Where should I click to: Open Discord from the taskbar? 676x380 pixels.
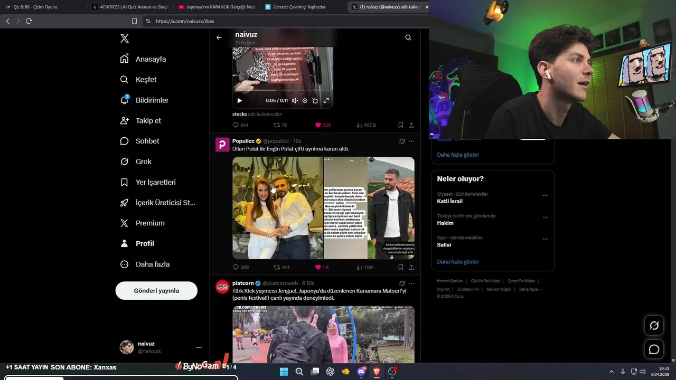pyautogui.click(x=361, y=372)
